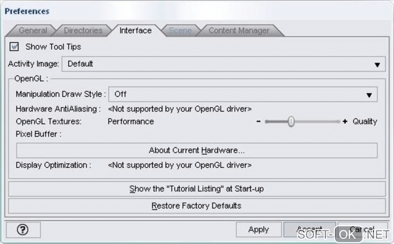Toggle the Show Tool Tips checkbox
394x244 pixels.
coord(15,47)
